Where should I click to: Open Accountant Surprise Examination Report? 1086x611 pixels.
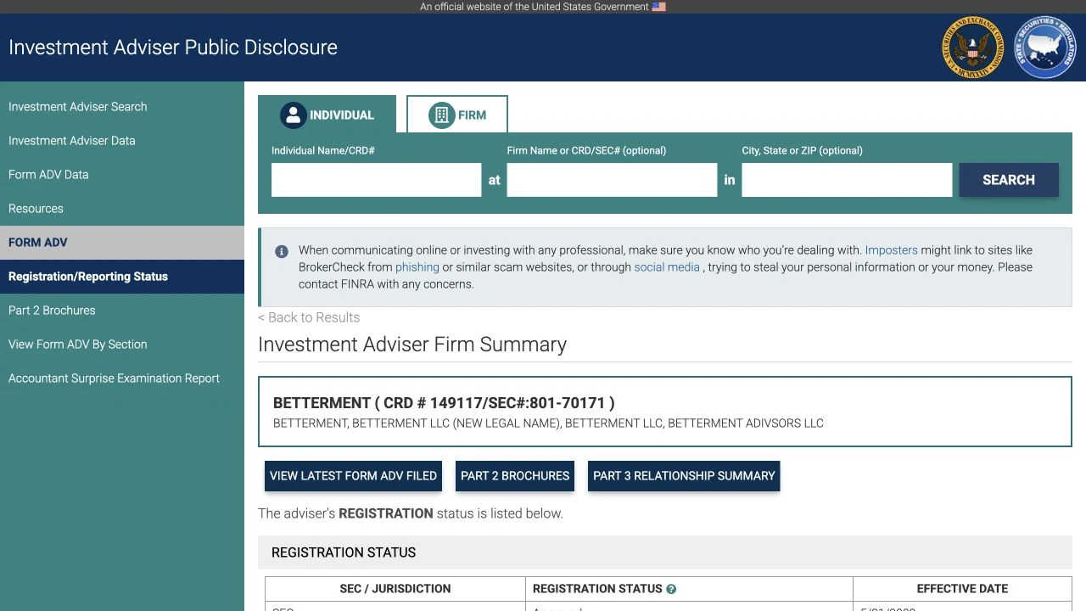pyautogui.click(x=122, y=378)
